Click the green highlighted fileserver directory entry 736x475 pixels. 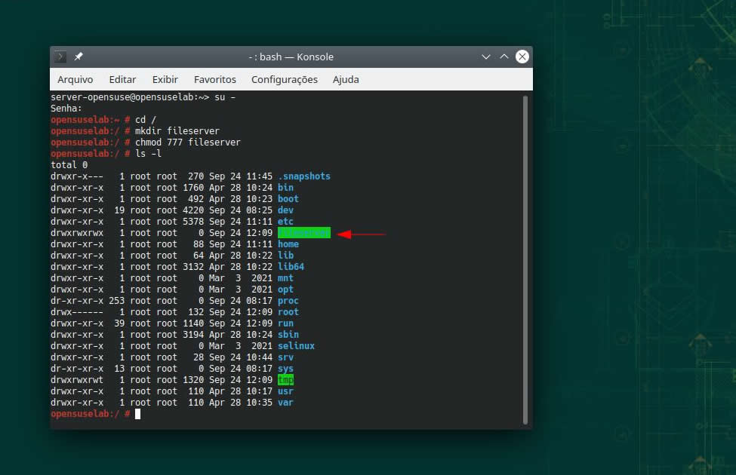(x=303, y=233)
